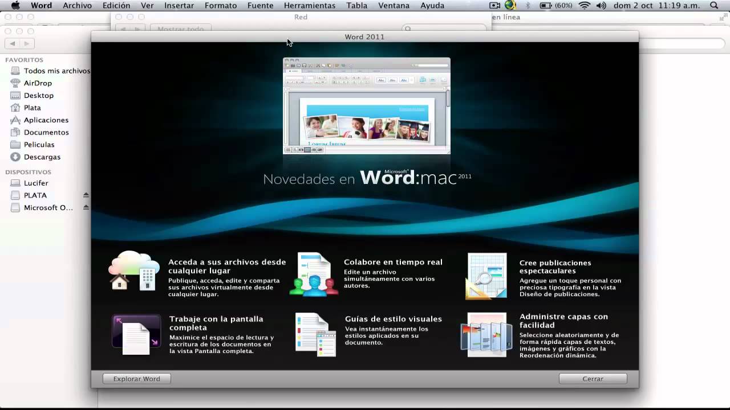Click 'Trabaje con la pantalla completa' heading
The height and width of the screenshot is (410, 730).
pos(216,323)
